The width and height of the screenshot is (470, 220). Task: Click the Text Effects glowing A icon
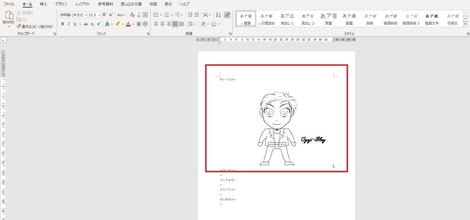click(x=107, y=24)
